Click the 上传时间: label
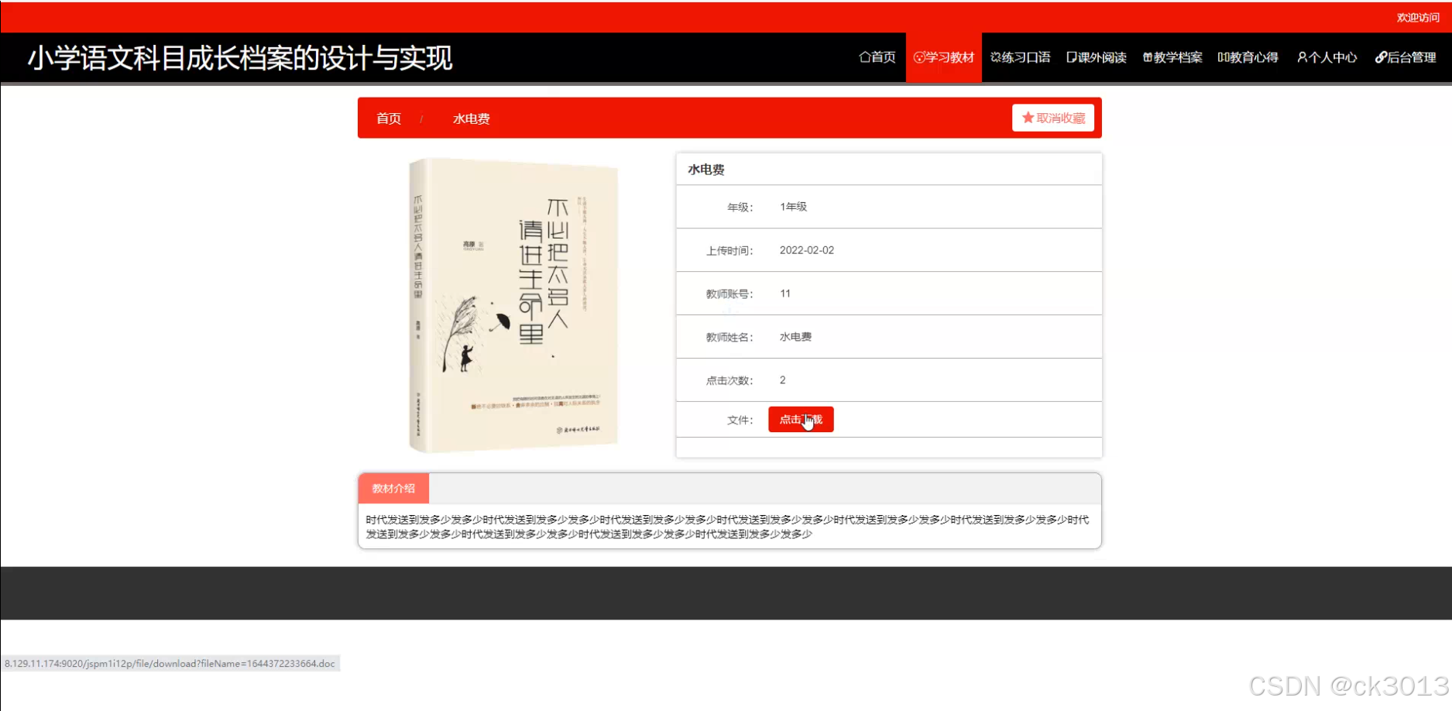Screen dimensions: 1452x711 pos(729,250)
